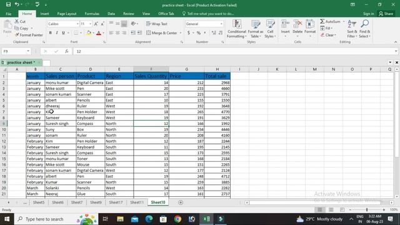Switch to the Review tab
The width and height of the screenshot is (400, 225).
pyautogui.click(x=129, y=14)
